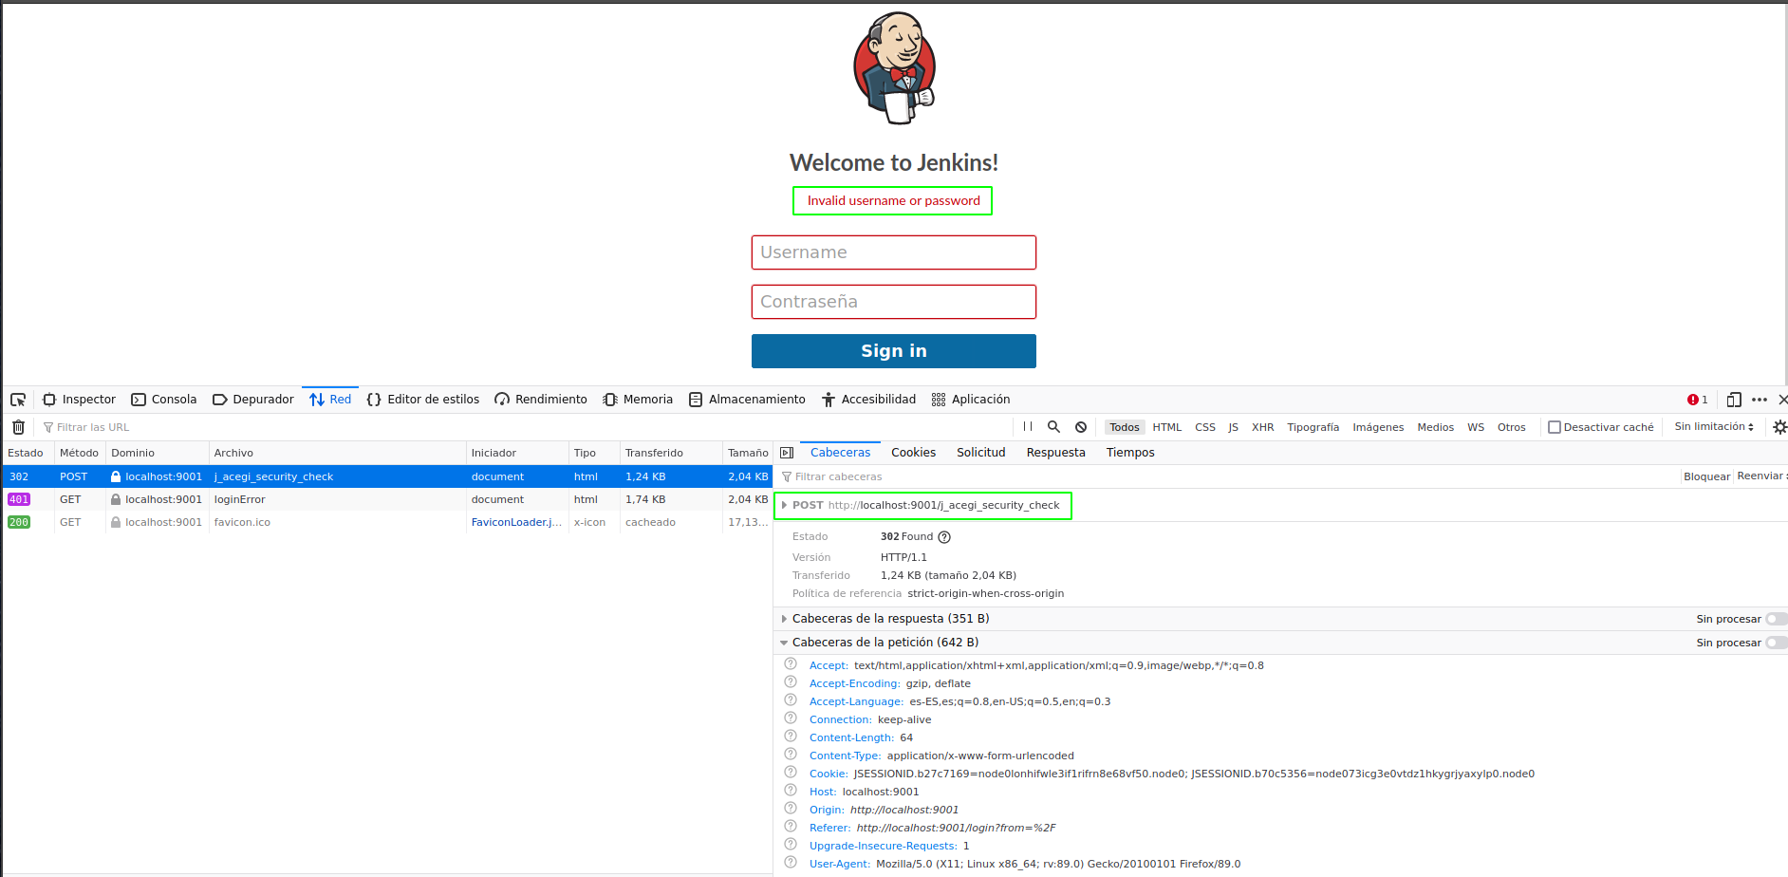Switch to Cookies details tab
The width and height of the screenshot is (1788, 877).
[914, 453]
